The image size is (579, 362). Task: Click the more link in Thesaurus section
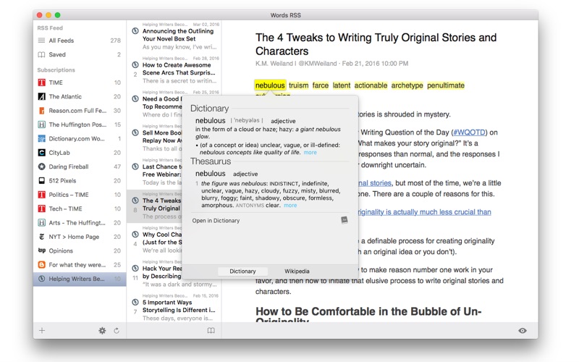(290, 206)
